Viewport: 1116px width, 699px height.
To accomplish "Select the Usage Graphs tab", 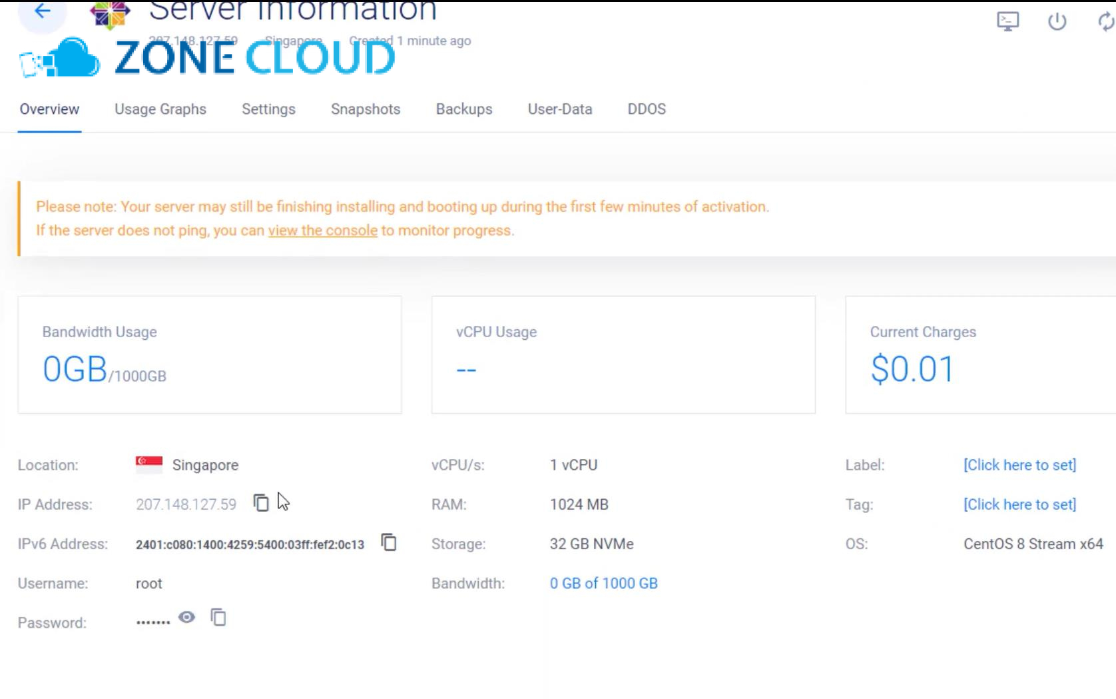I will (160, 109).
